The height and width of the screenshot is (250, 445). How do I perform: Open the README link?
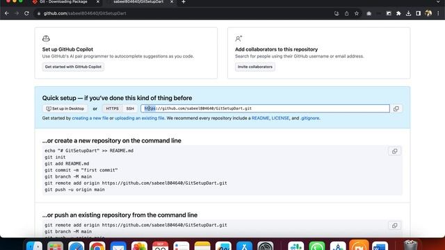point(260,118)
